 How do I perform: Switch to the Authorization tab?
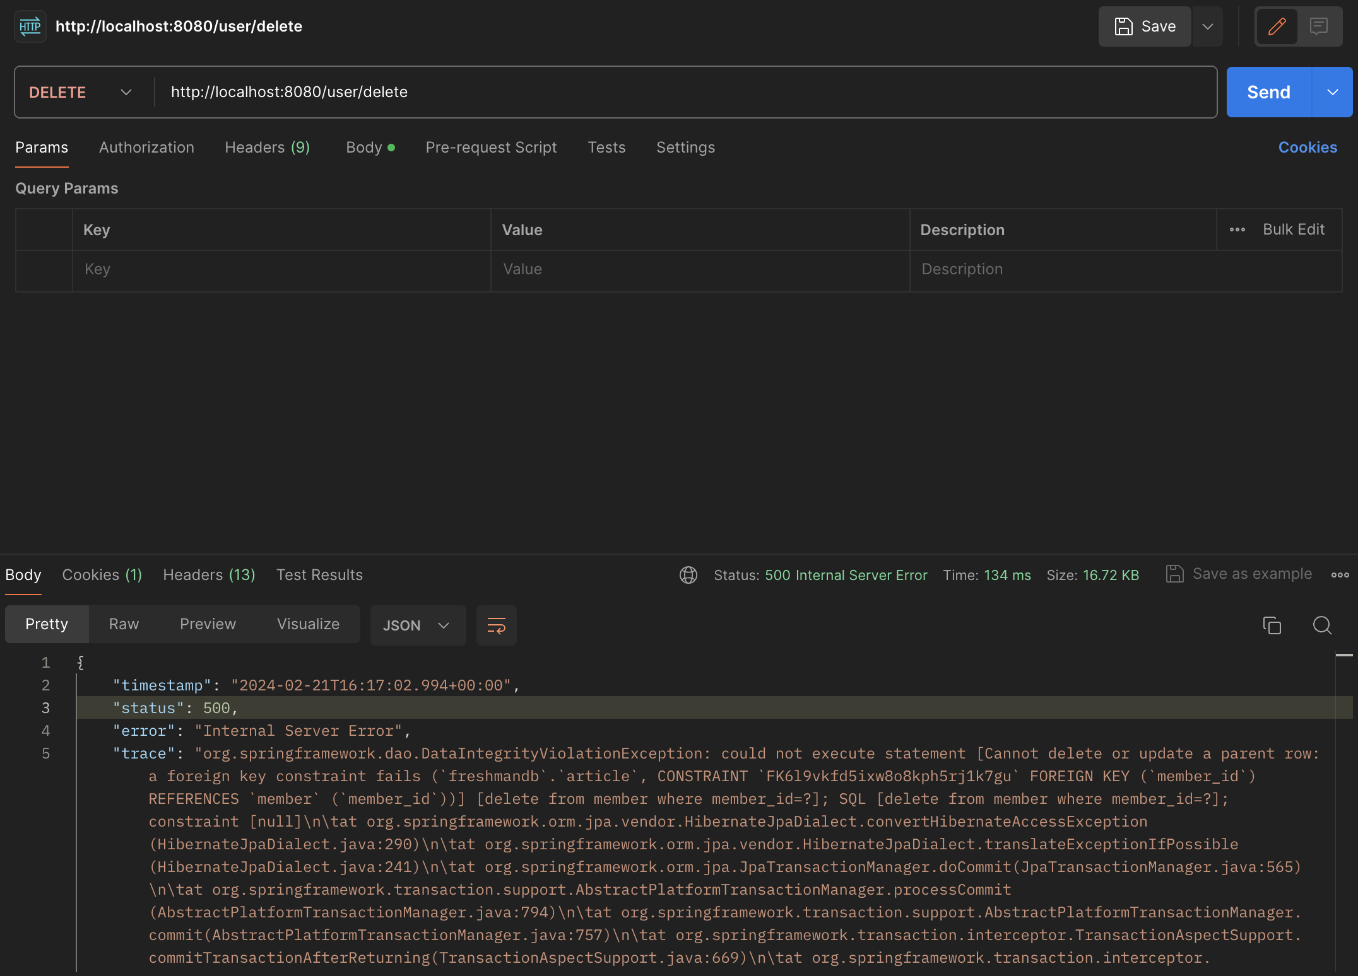tap(146, 148)
